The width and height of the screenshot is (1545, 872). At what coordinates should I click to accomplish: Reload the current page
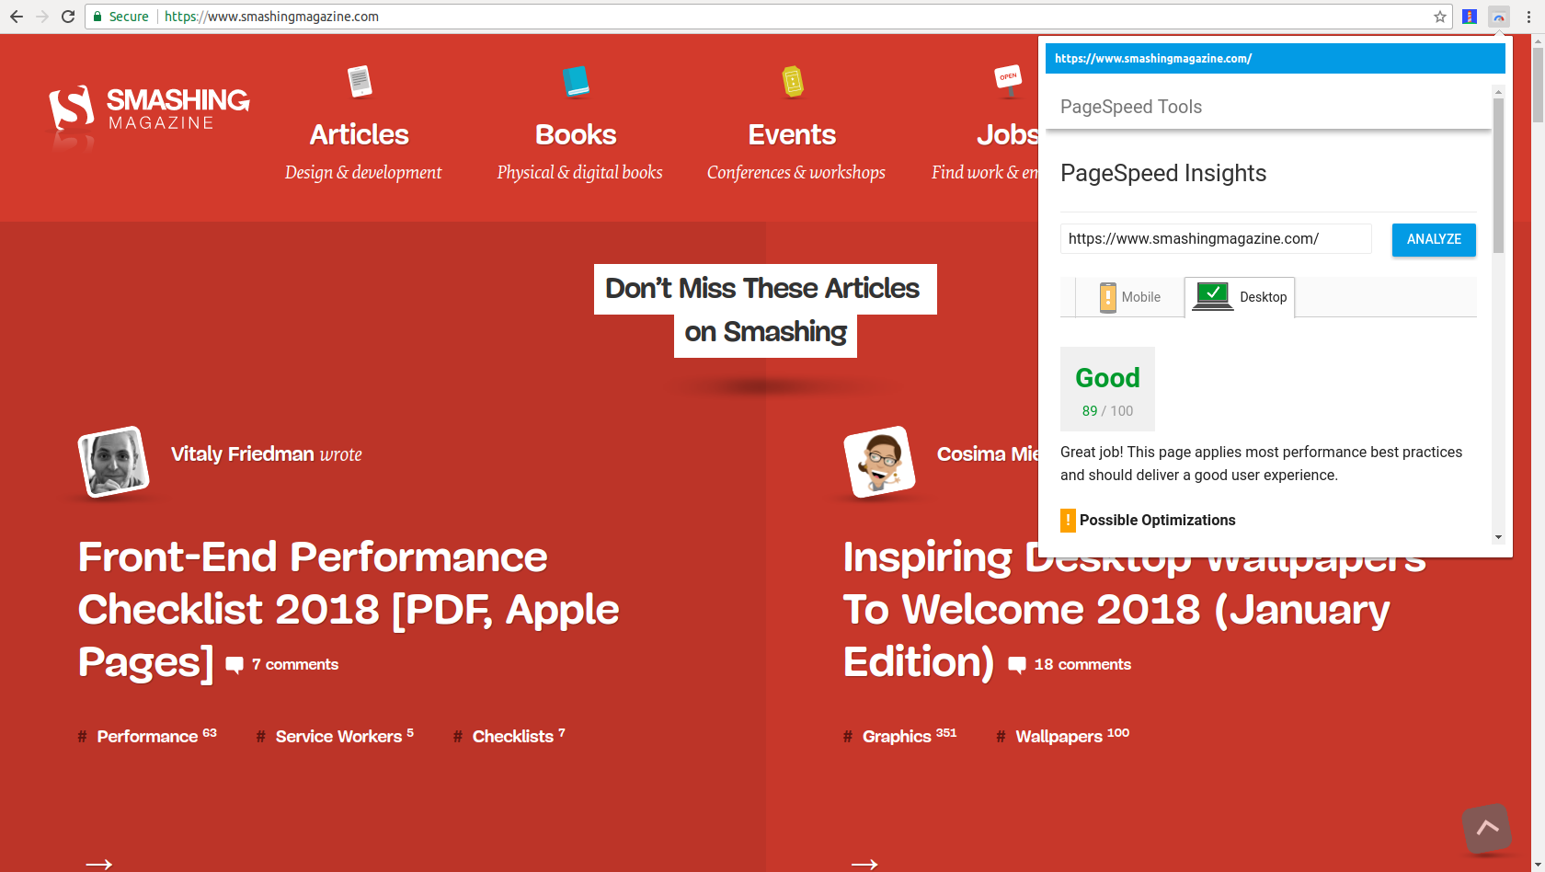(x=68, y=17)
